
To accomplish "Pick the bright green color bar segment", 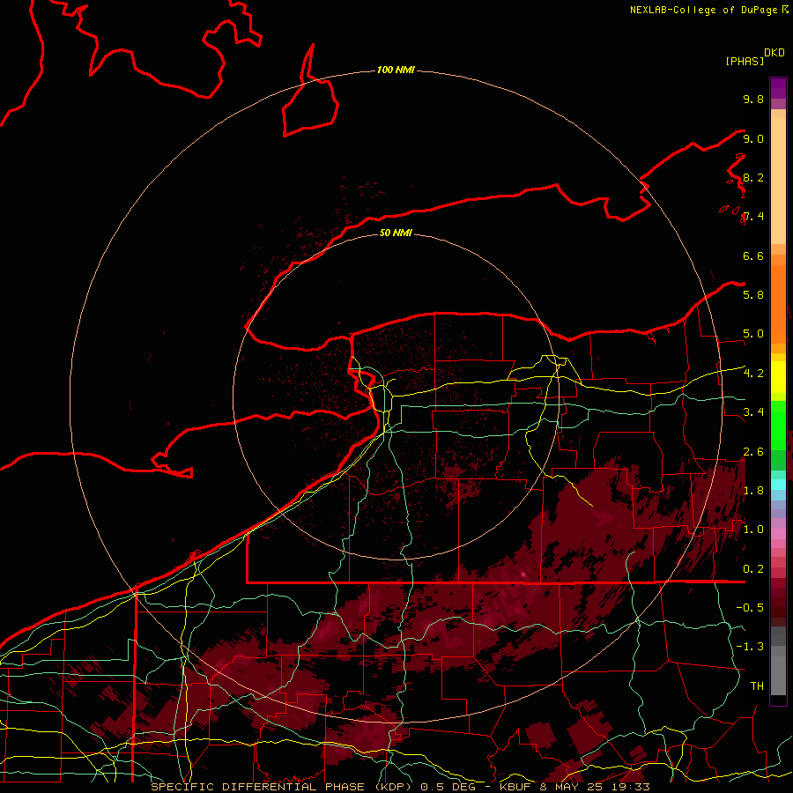I will pos(778,426).
